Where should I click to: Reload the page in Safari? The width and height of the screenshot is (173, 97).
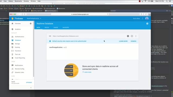(108, 14)
